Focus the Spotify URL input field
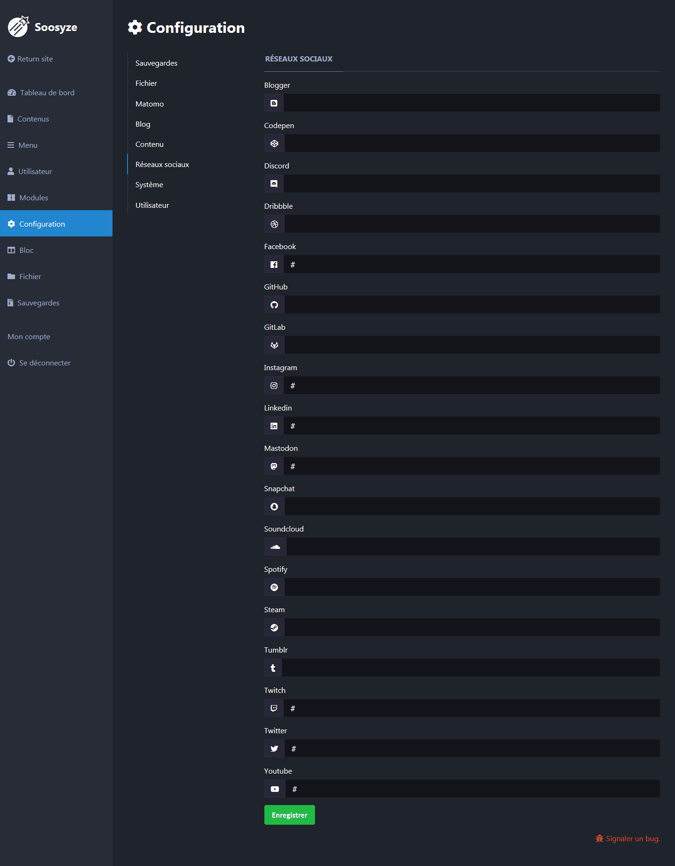This screenshot has width=675, height=866. click(x=472, y=587)
